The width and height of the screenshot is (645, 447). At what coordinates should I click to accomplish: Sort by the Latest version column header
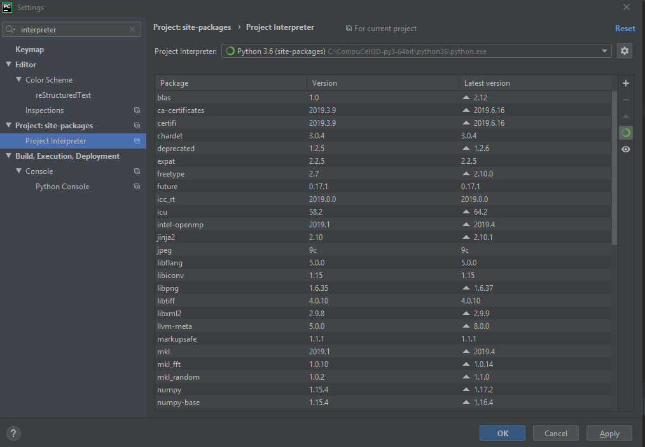[x=535, y=83]
